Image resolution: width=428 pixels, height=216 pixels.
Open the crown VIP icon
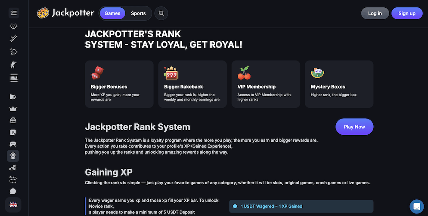[x=13, y=109]
